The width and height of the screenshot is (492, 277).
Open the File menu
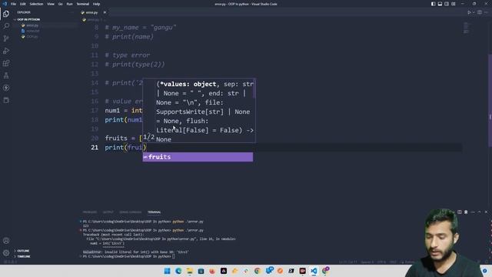coord(13,4)
